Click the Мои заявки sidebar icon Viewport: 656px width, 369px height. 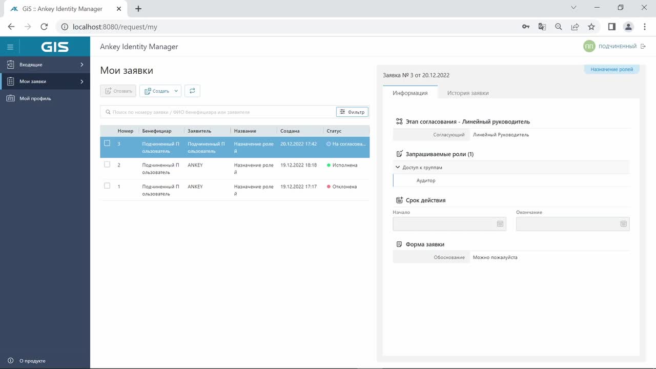click(x=10, y=81)
